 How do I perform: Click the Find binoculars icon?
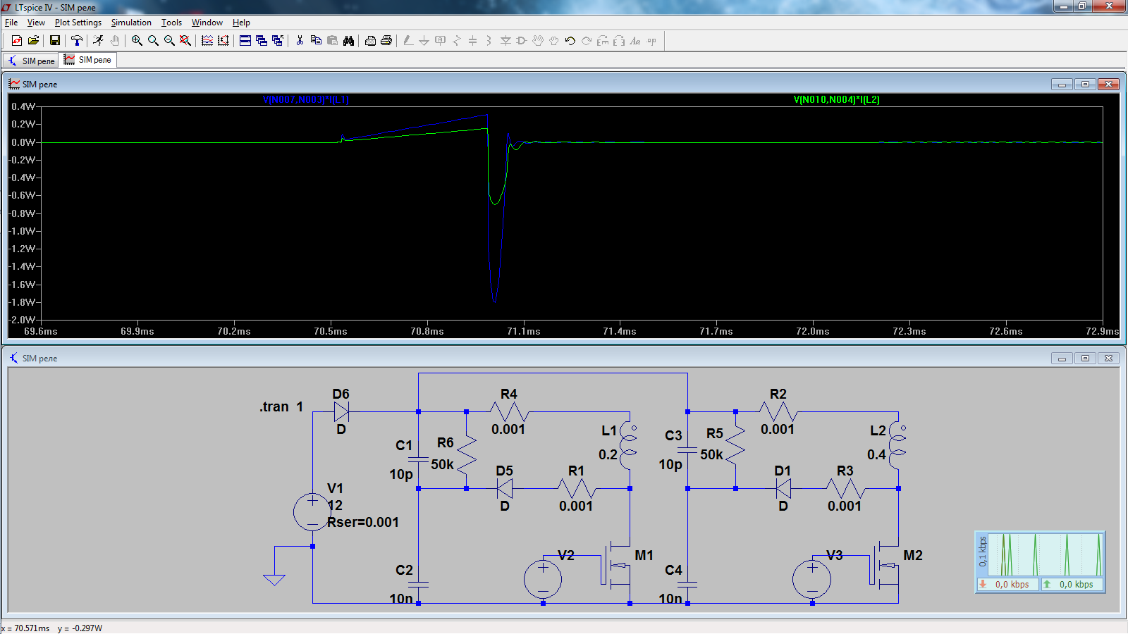pyautogui.click(x=348, y=41)
